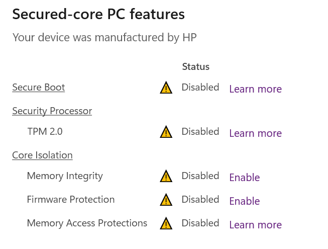328x249 pixels.
Task: Enable Firmware Protection
Action: [245, 201]
